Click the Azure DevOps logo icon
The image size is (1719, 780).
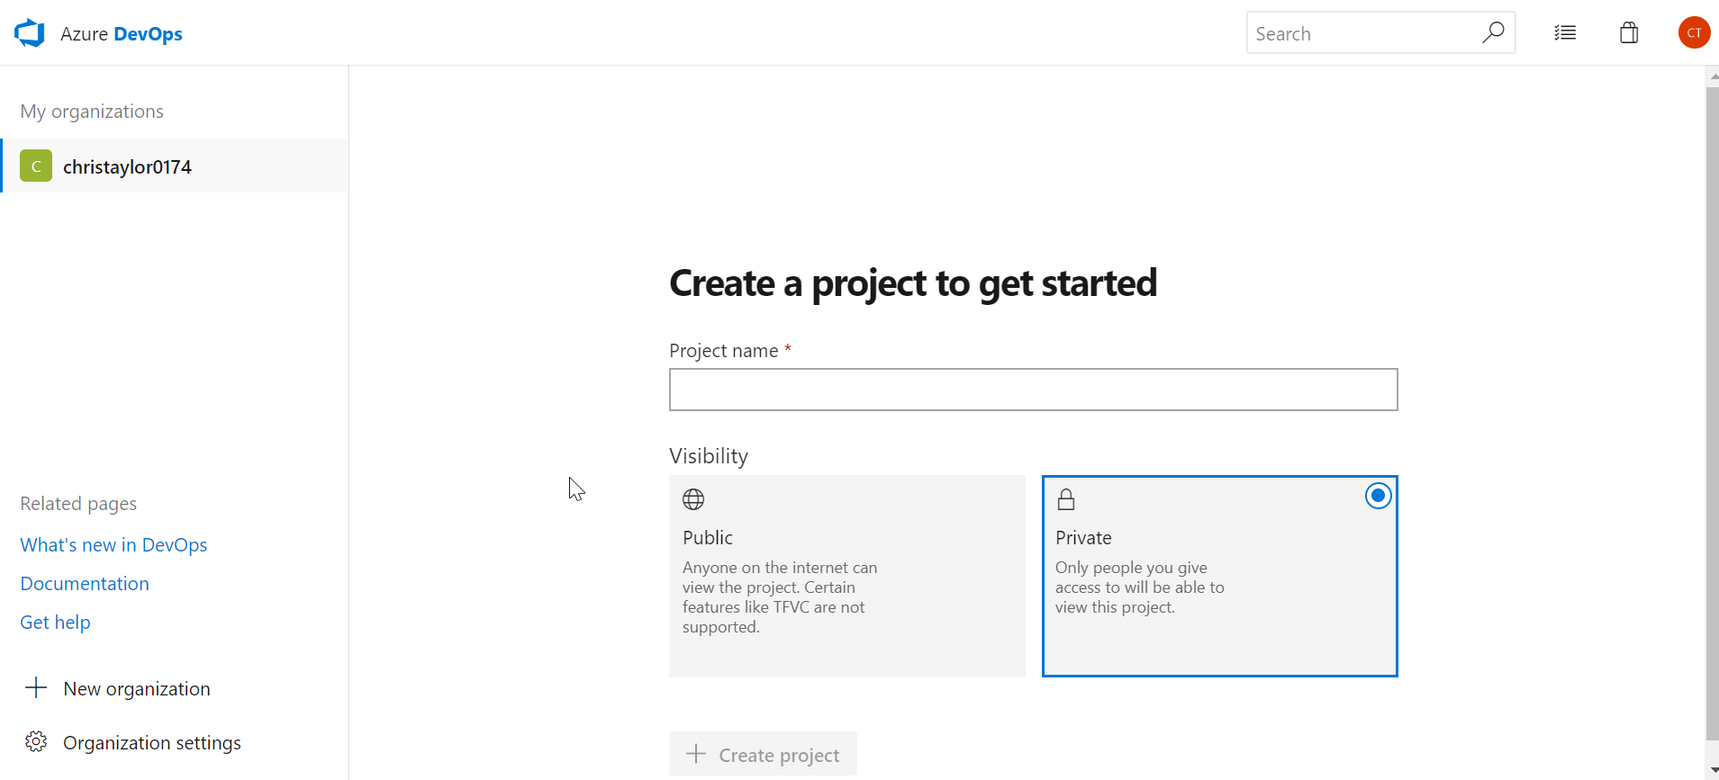click(x=30, y=33)
